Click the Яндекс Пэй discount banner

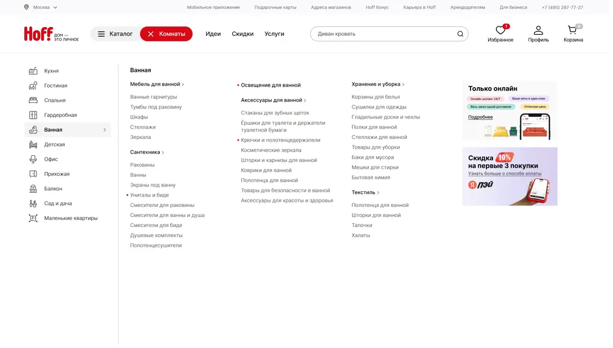point(509,177)
